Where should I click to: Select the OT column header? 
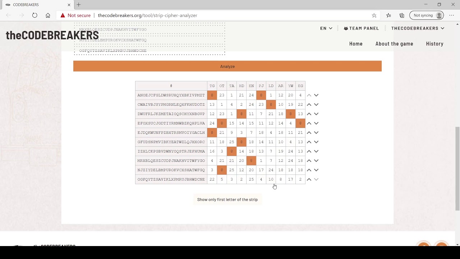(222, 86)
